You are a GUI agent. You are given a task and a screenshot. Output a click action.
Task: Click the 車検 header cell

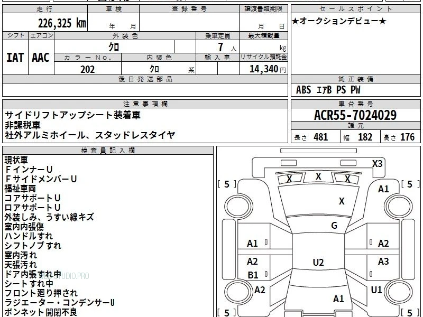114,9
